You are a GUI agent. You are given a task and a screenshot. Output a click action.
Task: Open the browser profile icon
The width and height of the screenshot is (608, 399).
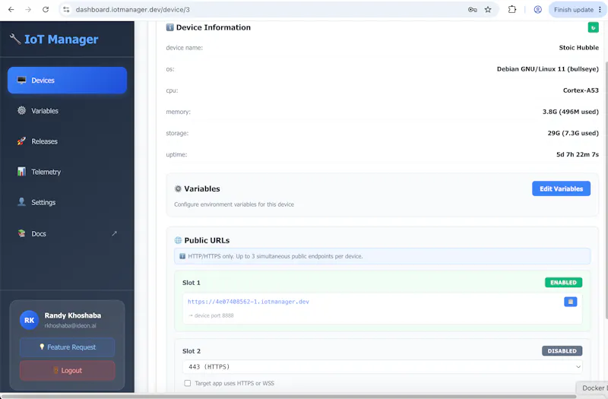538,10
